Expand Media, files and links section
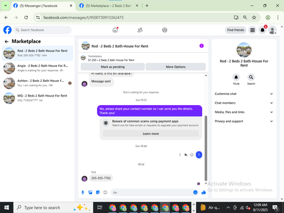The width and height of the screenshot is (284, 213). (244, 112)
